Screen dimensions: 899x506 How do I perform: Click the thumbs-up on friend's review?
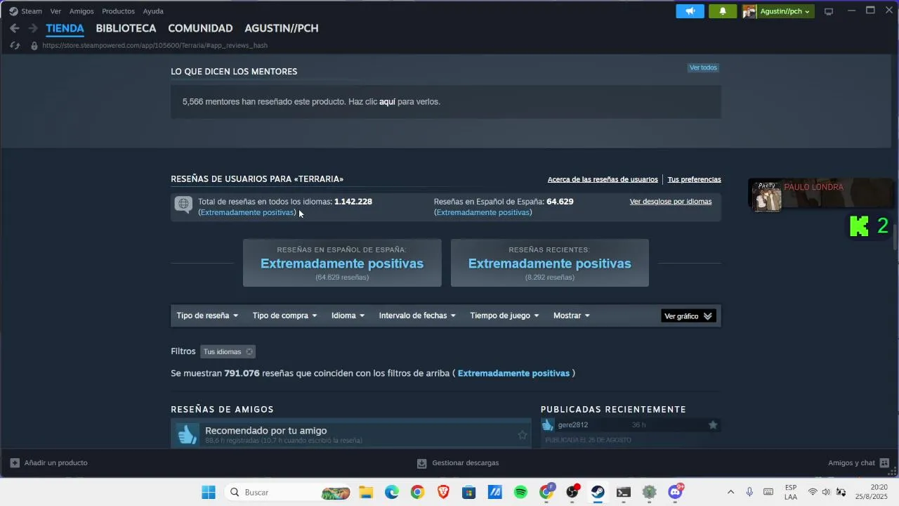(x=187, y=434)
